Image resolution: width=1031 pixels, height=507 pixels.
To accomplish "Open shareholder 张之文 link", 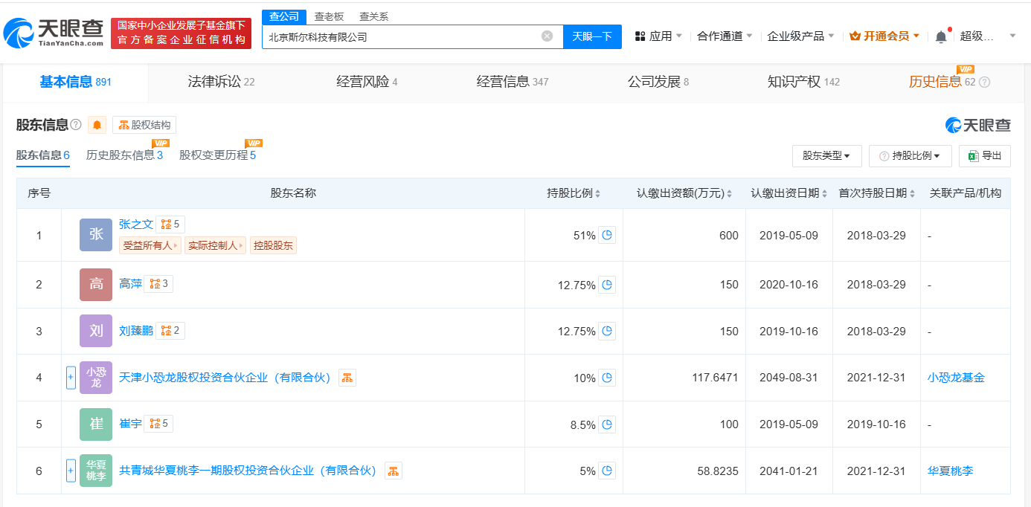I will pyautogui.click(x=136, y=224).
